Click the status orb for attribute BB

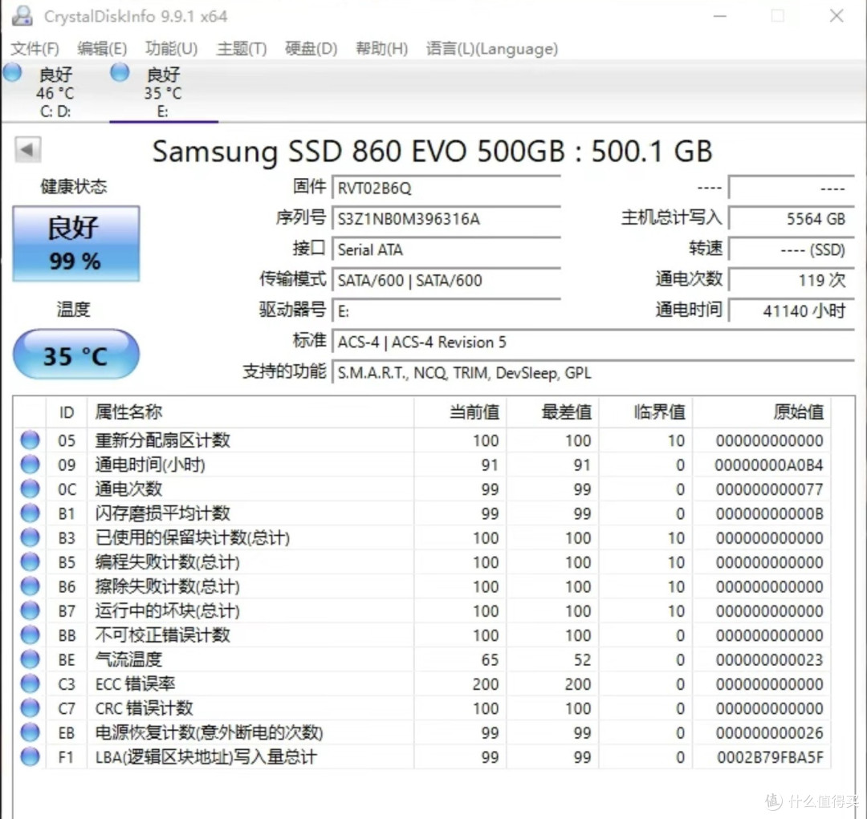tap(30, 635)
